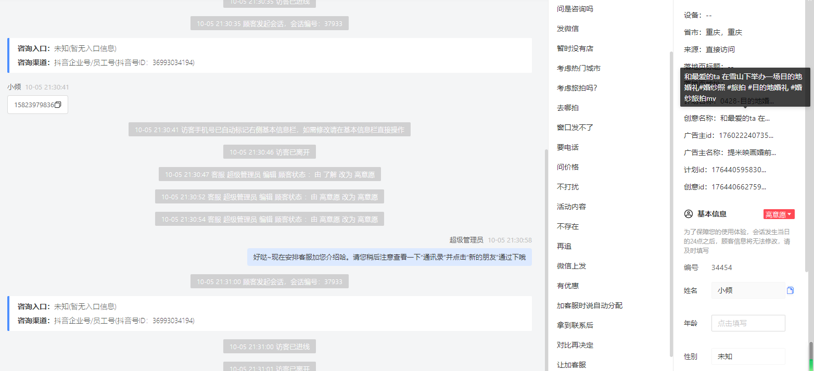This screenshot has width=814, height=371.
Task: Click the 21:30:54 status edit log entry
Action: (x=270, y=219)
